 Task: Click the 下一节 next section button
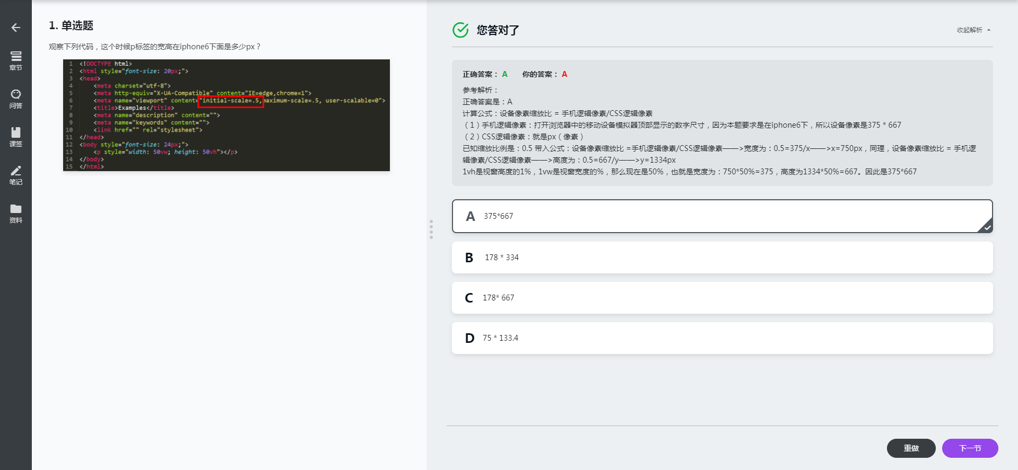coord(970,448)
